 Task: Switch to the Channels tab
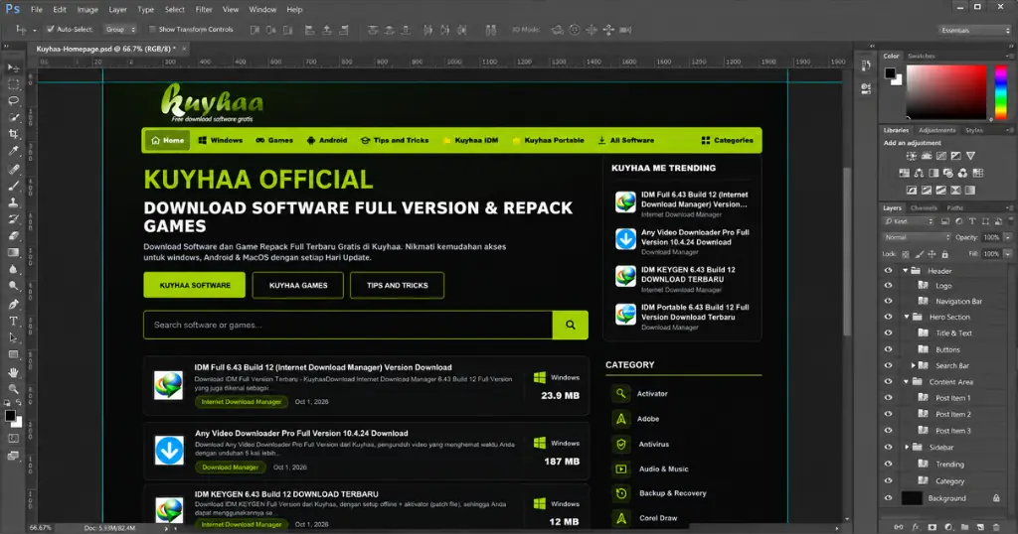(x=924, y=208)
